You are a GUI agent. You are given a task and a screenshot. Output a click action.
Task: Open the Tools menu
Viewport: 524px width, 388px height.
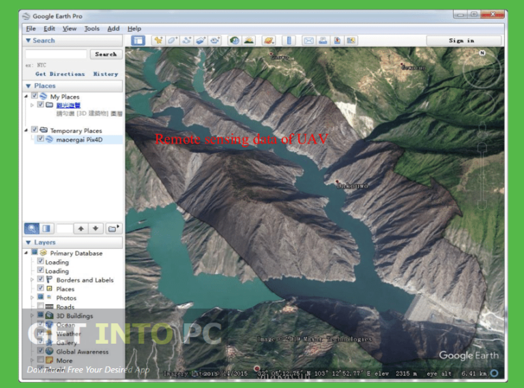tap(92, 29)
